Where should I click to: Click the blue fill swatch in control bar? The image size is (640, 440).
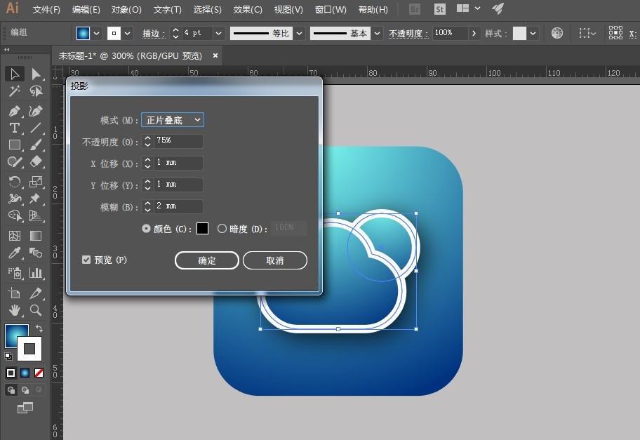pos(83,34)
